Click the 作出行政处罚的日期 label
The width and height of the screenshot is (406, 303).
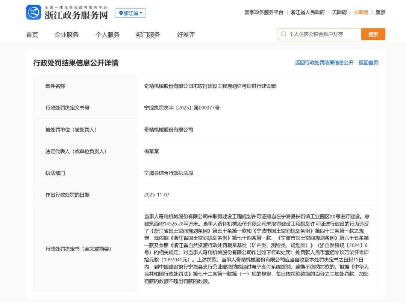(x=67, y=194)
